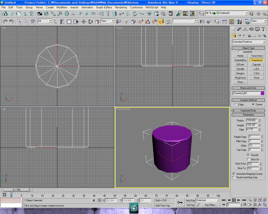Toggle the Set Key button

(190, 205)
